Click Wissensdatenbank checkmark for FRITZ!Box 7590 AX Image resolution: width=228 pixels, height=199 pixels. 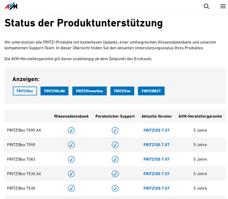(71, 130)
